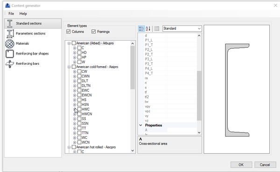This screenshot has height=172, width=280.
Task: Click the tree scrollbar down arrow
Action: pos(133,151)
